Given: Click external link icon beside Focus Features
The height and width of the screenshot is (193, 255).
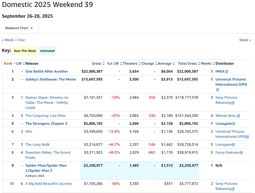Looking at the screenshot, I should point(241,153).
